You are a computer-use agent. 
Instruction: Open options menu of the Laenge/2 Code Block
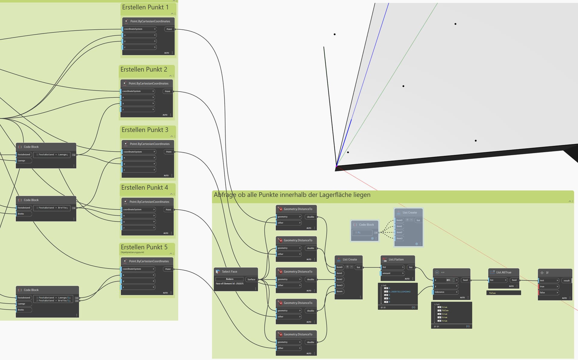pos(77,315)
